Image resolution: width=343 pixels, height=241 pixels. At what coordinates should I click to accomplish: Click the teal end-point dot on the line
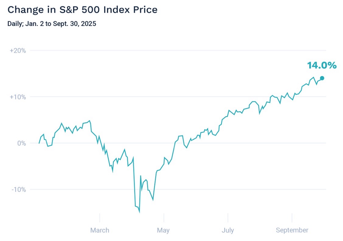(322, 78)
